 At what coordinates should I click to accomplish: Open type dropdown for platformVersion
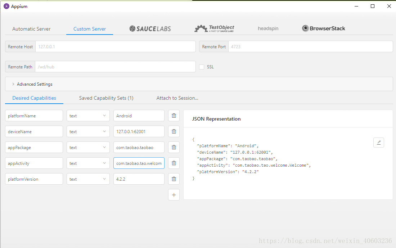[88, 179]
